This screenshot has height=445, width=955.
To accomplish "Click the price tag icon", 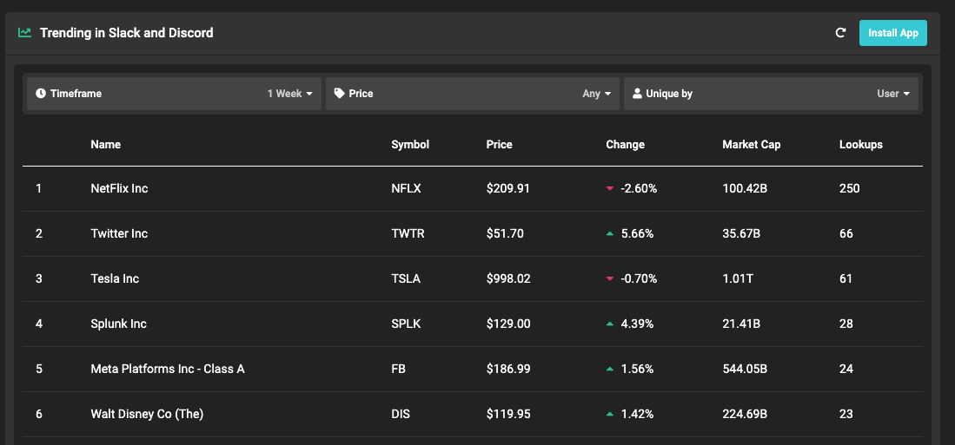I will click(340, 94).
